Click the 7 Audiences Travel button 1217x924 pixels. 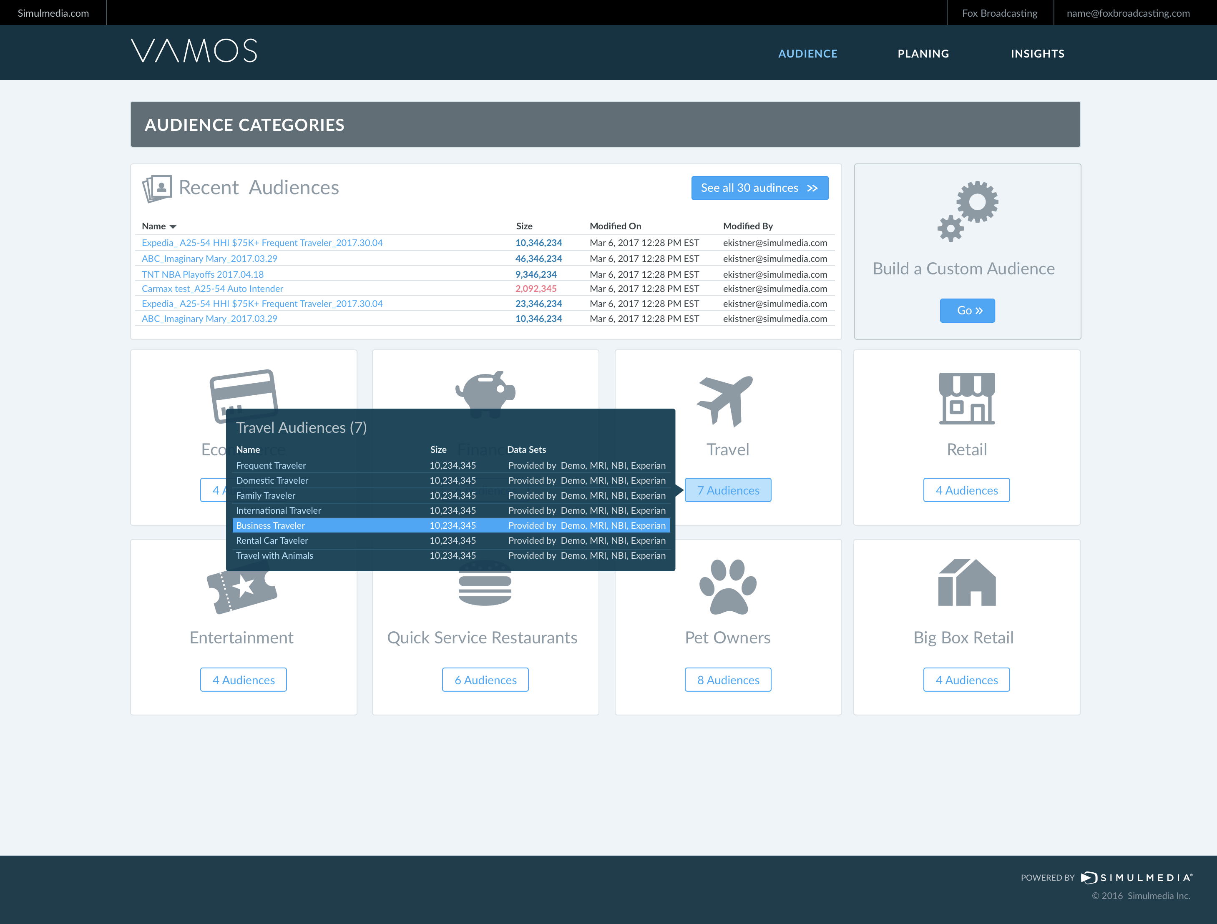pos(728,490)
